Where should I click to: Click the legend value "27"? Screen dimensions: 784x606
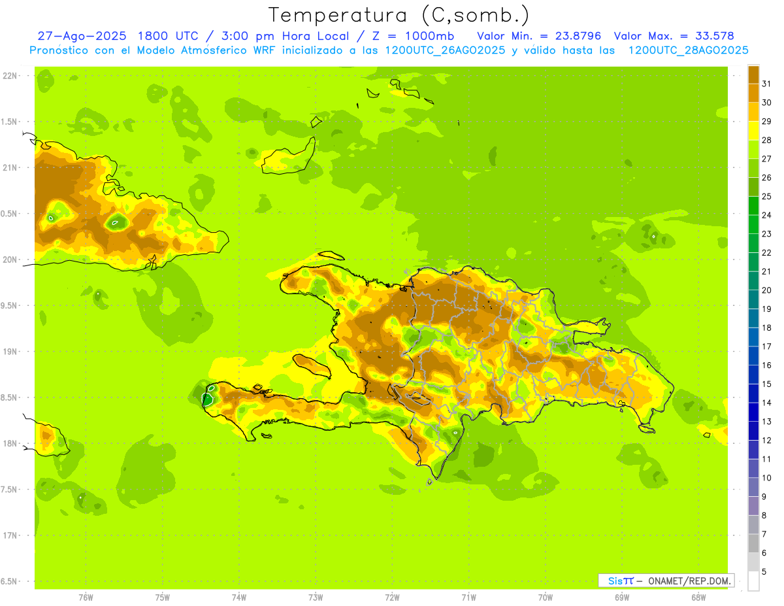tap(767, 159)
